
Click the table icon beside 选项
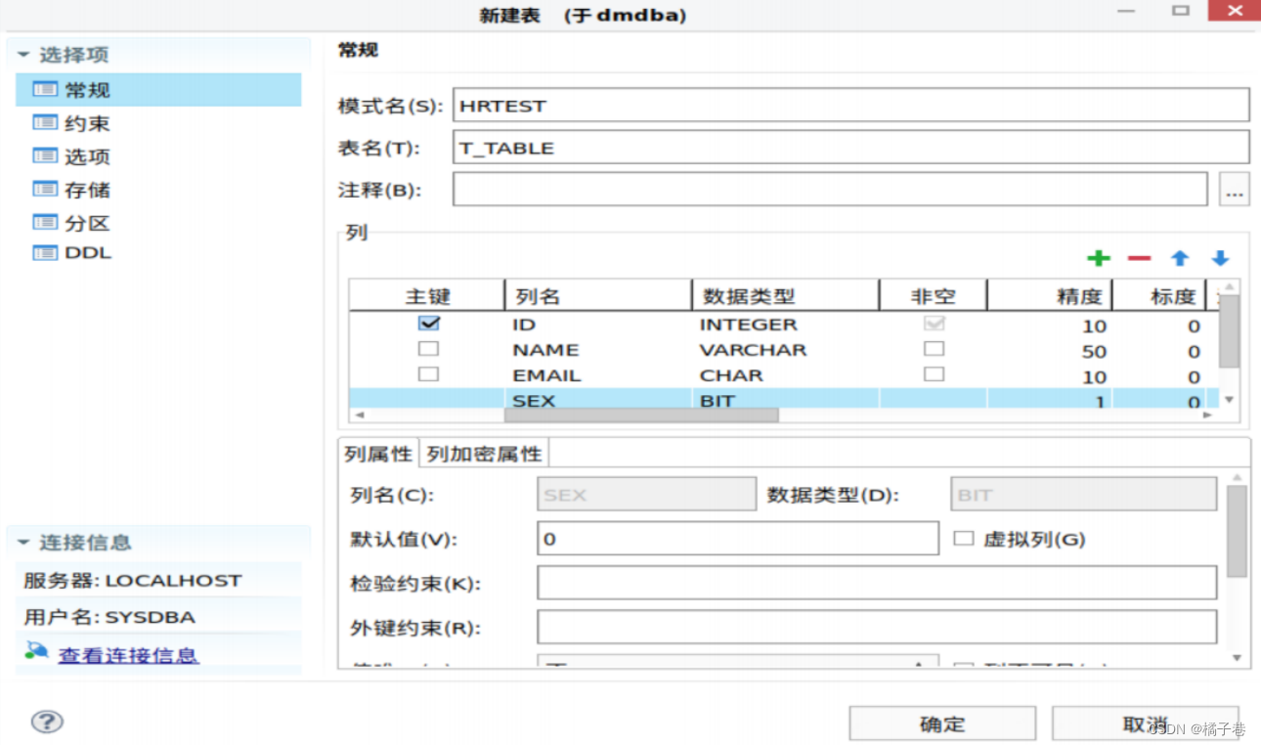point(45,155)
